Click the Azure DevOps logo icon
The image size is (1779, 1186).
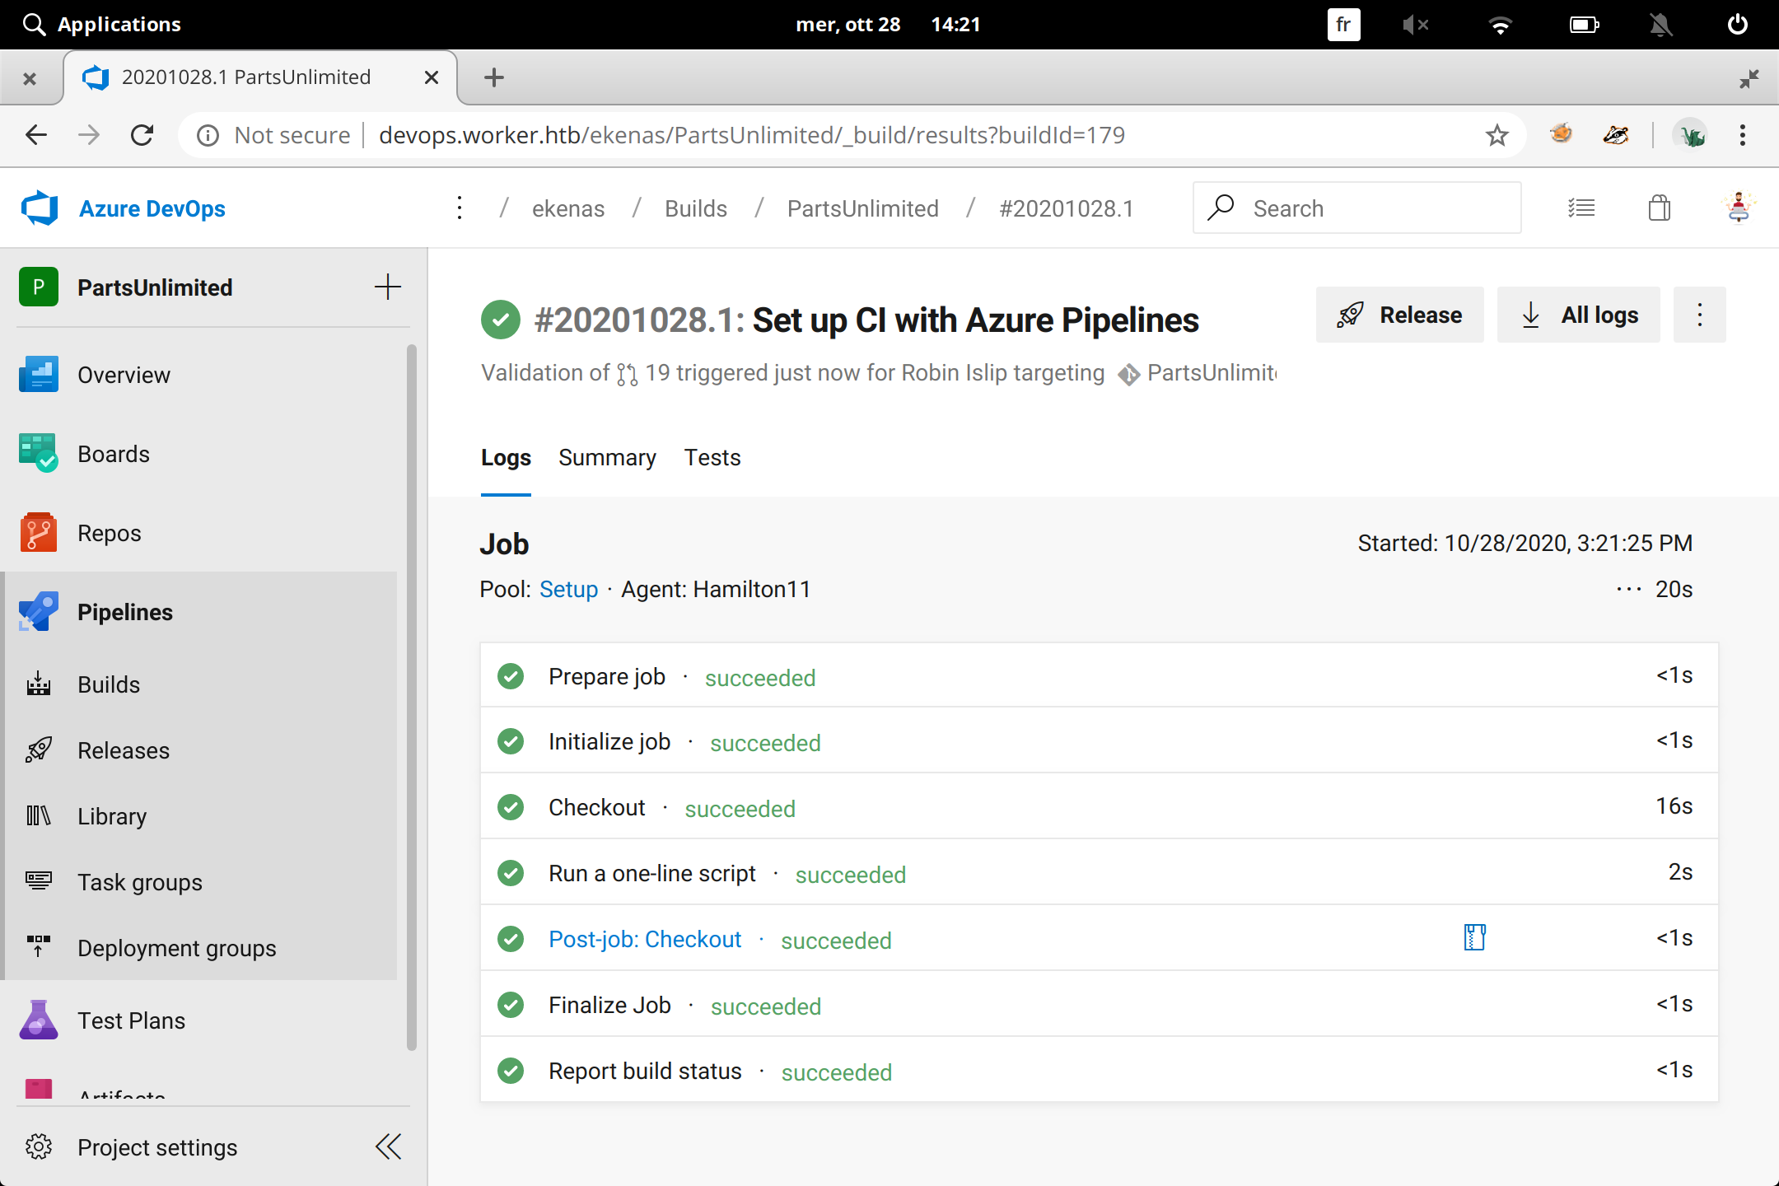click(40, 208)
